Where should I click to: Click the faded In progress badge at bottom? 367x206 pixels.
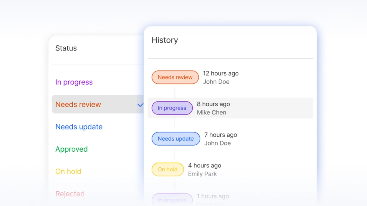pos(172,200)
